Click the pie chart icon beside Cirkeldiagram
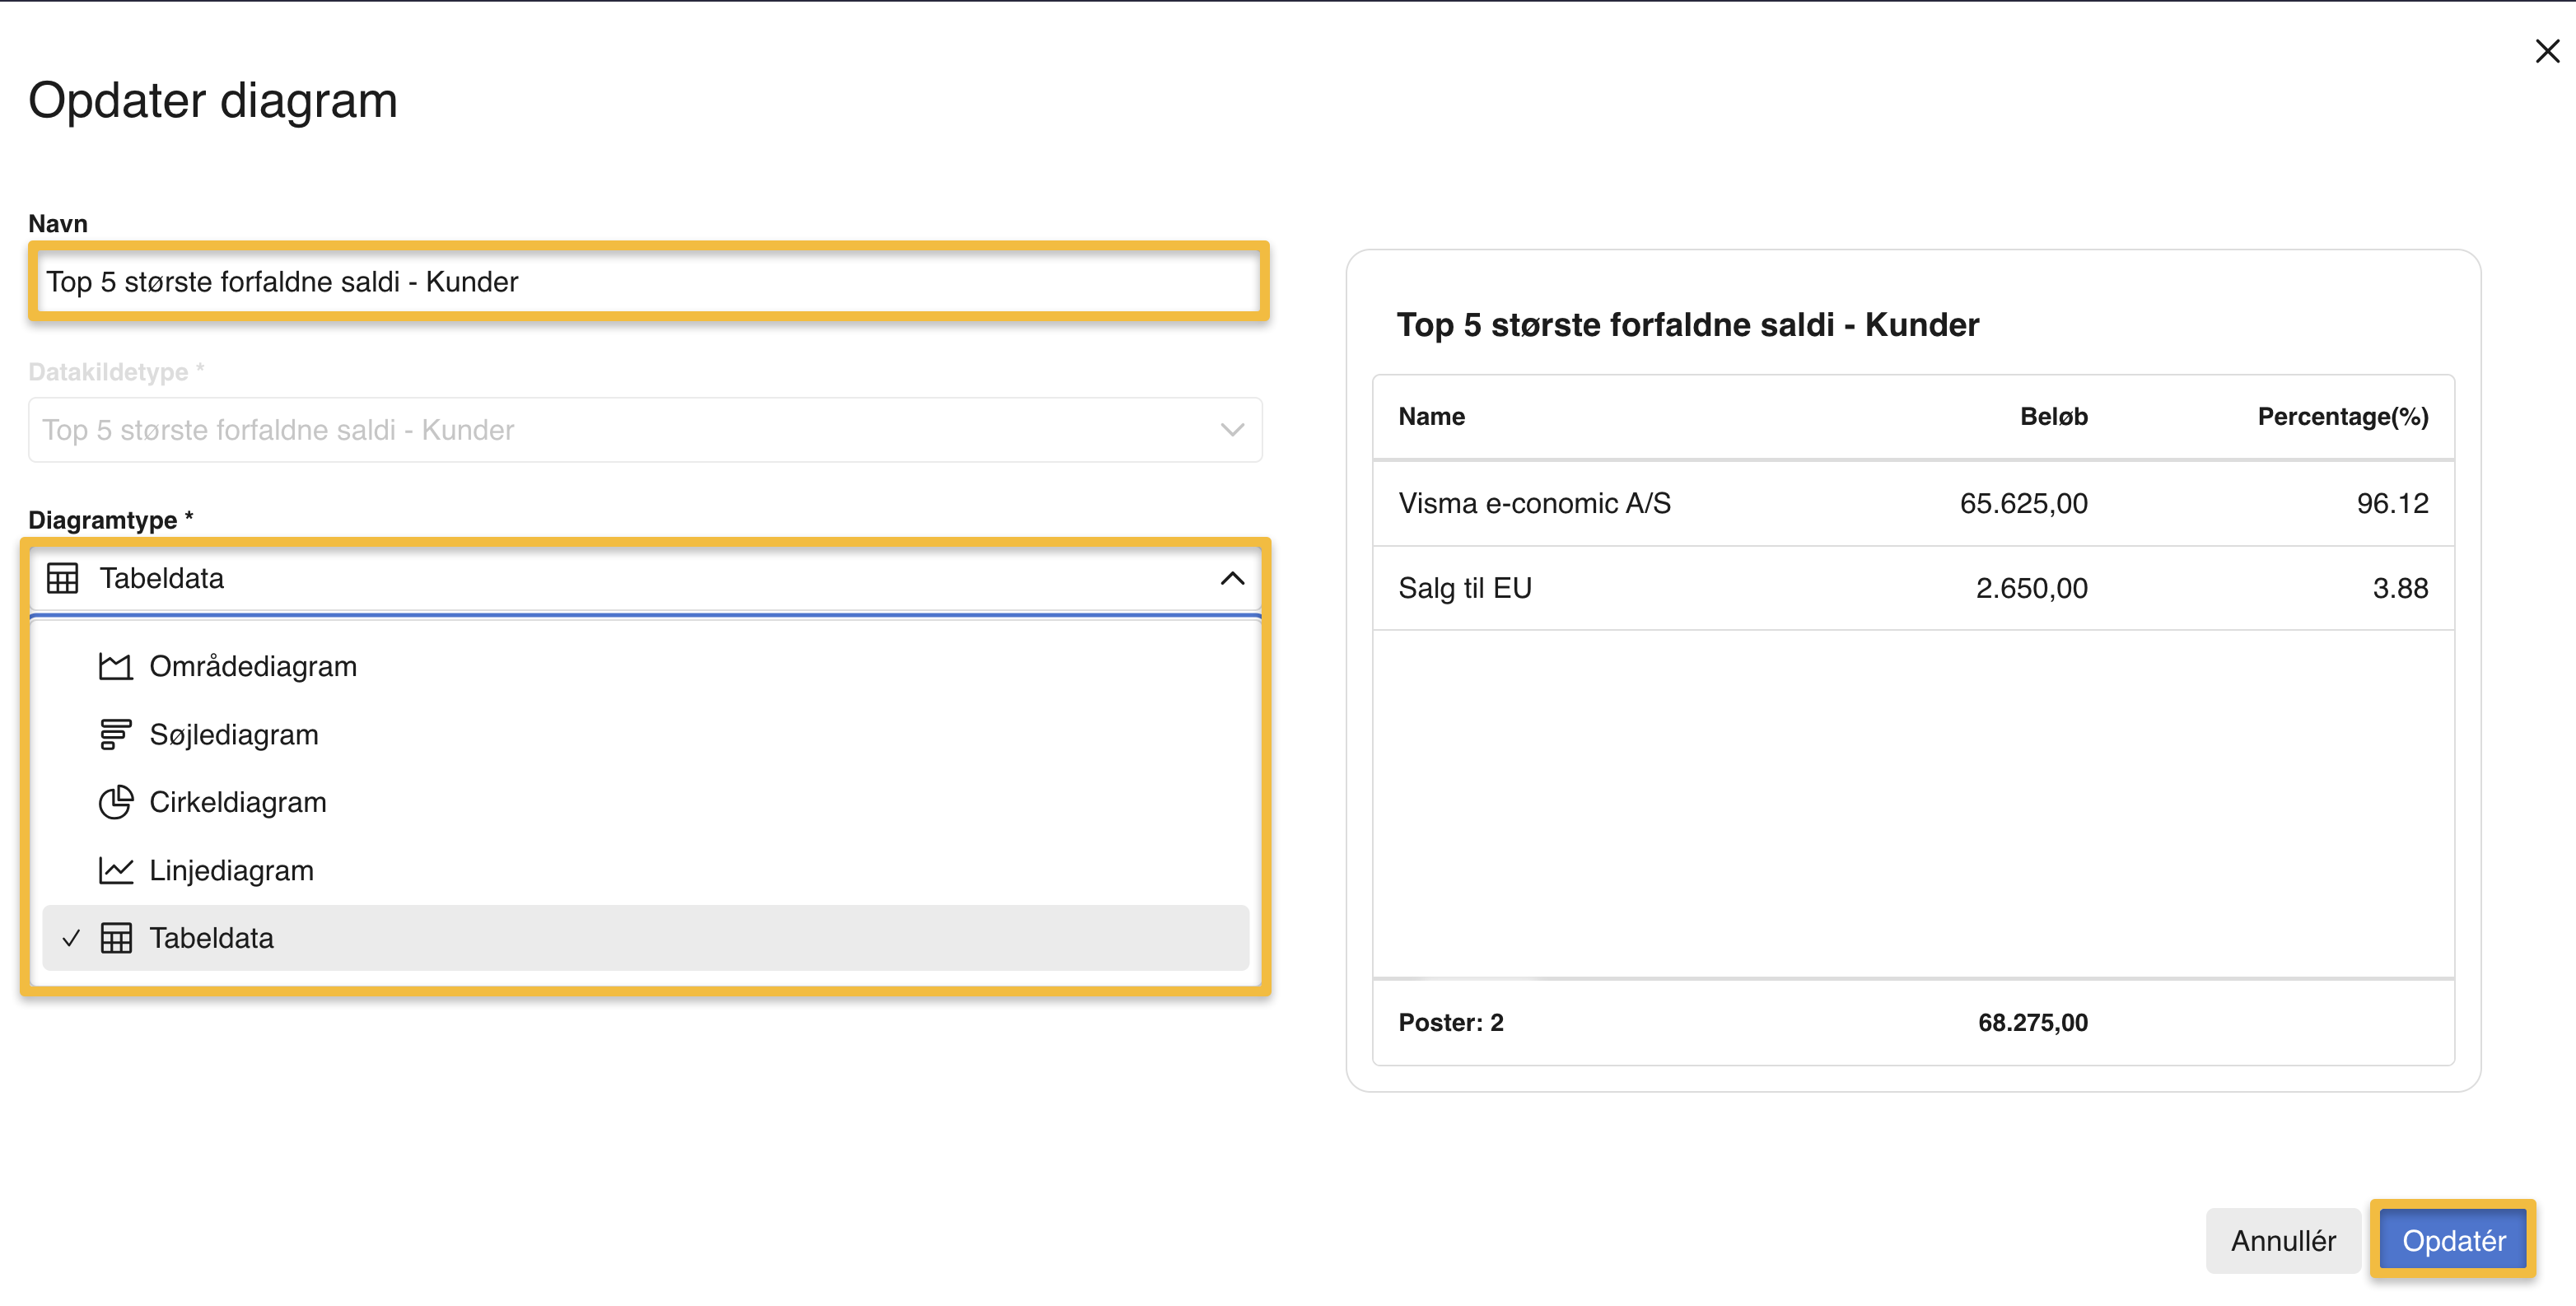Screen dimensions: 2576x1306 pos(115,802)
